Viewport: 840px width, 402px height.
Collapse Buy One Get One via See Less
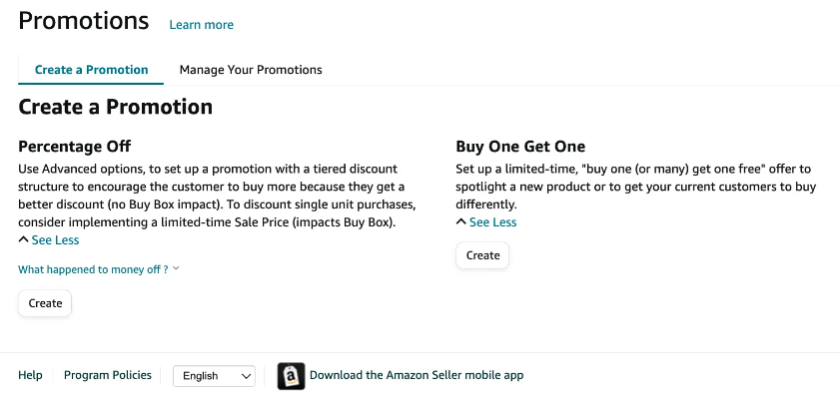click(492, 221)
